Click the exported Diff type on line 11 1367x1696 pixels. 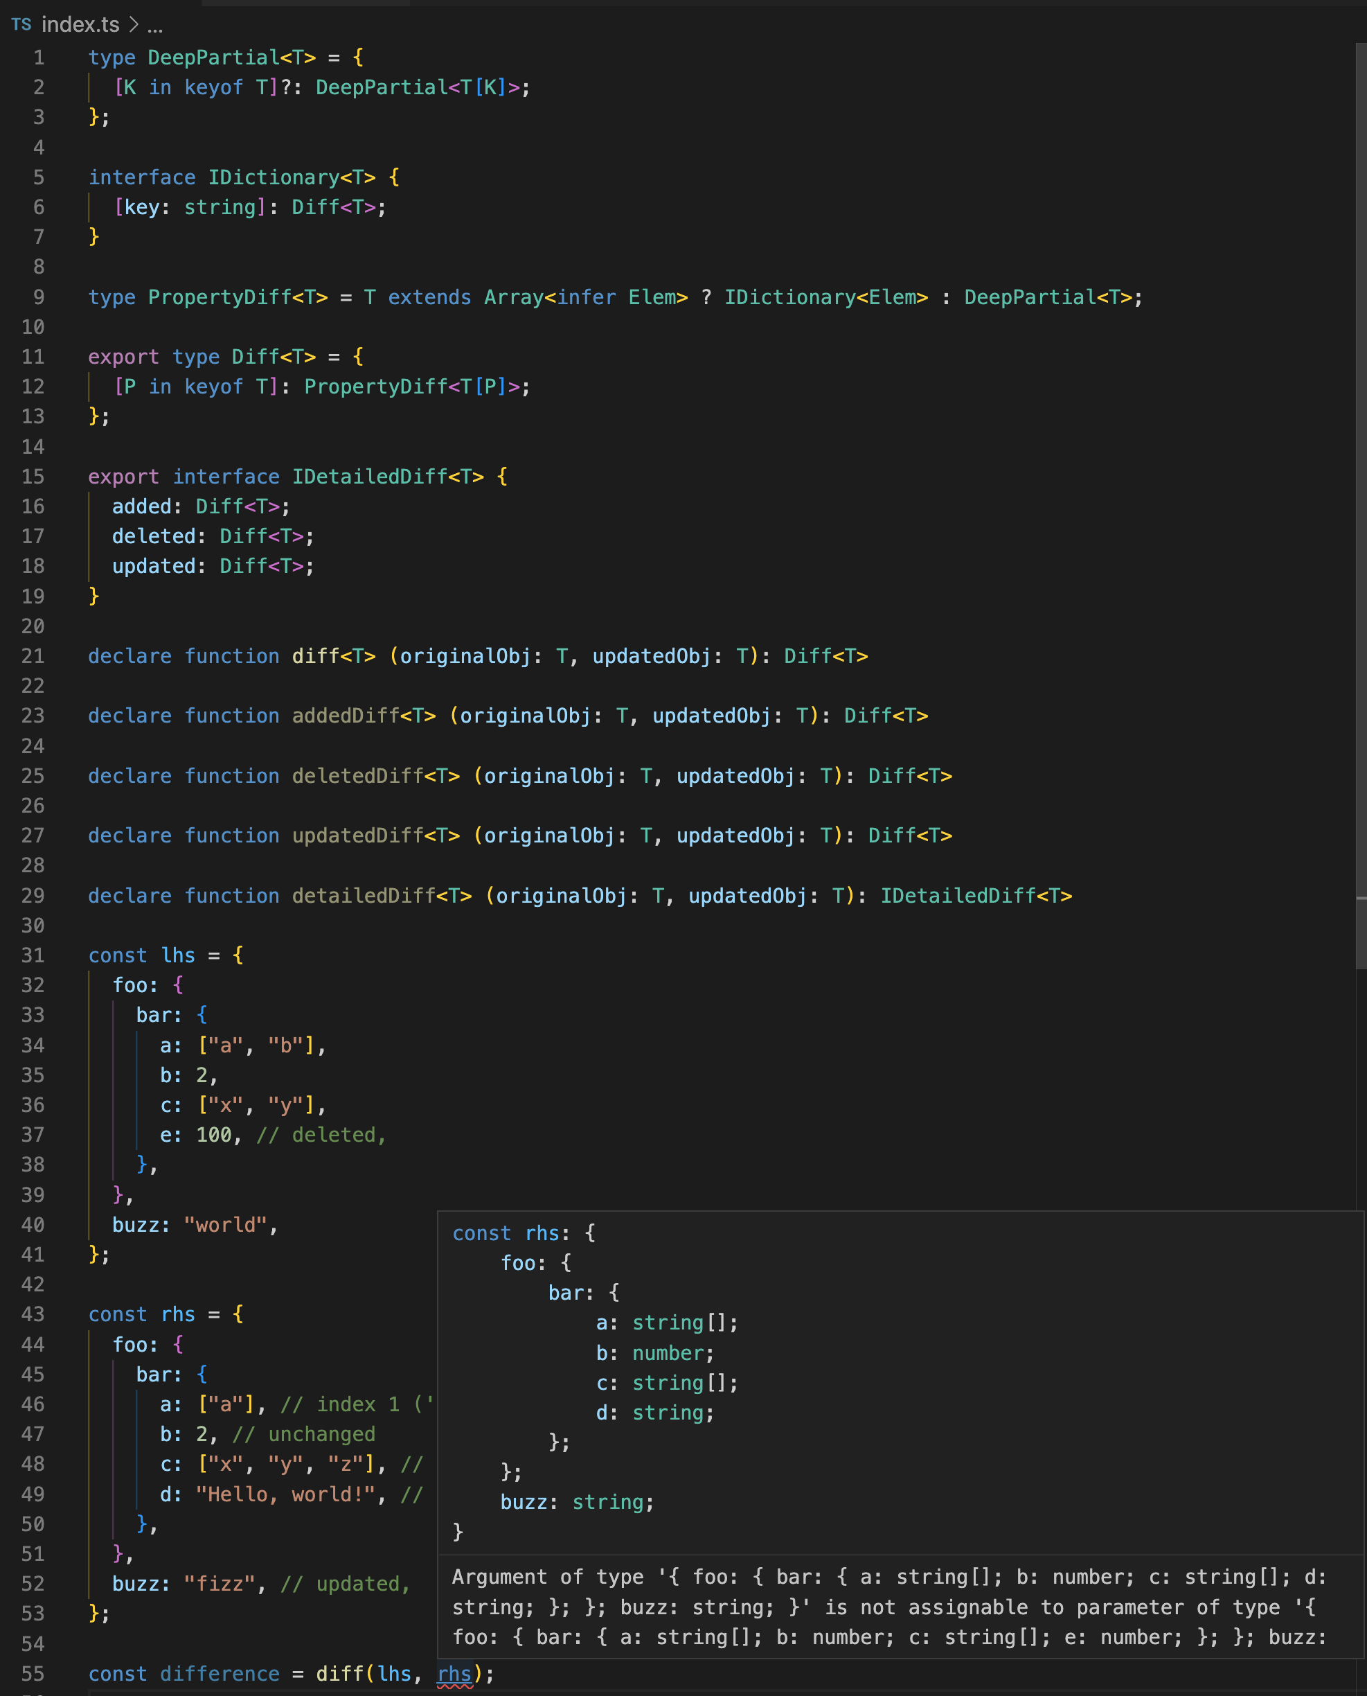tap(253, 356)
